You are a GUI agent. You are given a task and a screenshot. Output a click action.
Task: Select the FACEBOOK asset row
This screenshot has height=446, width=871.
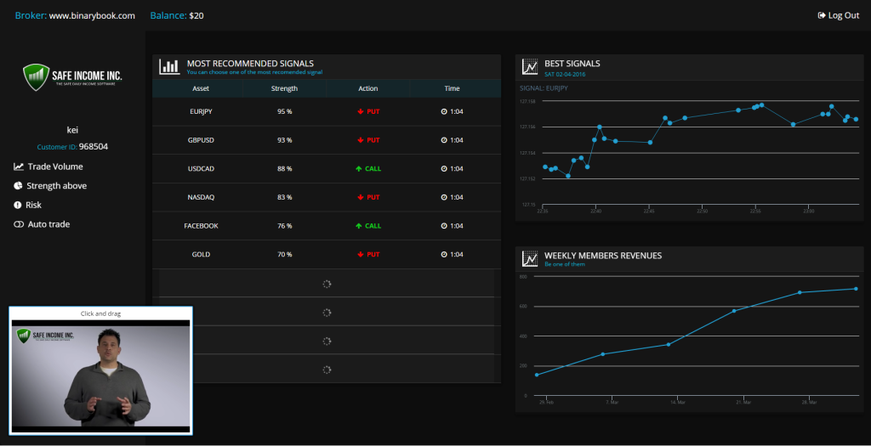327,226
